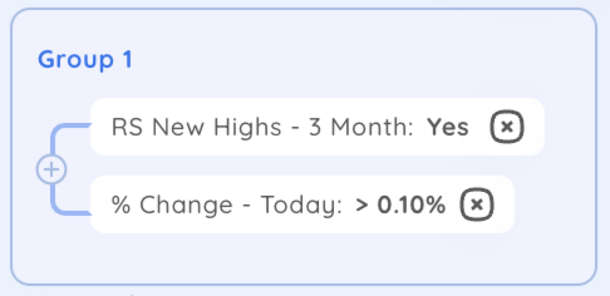Click the X icon beside 0.10%

click(478, 204)
